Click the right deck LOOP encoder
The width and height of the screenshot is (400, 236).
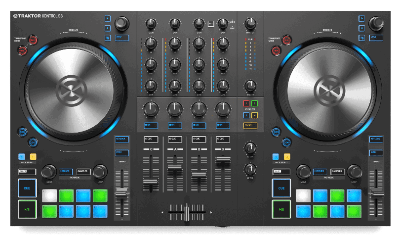click(354, 172)
